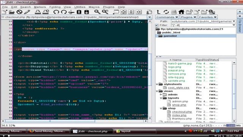Collapse the views folder
This screenshot has height=137, width=243.
(x=157, y=91)
